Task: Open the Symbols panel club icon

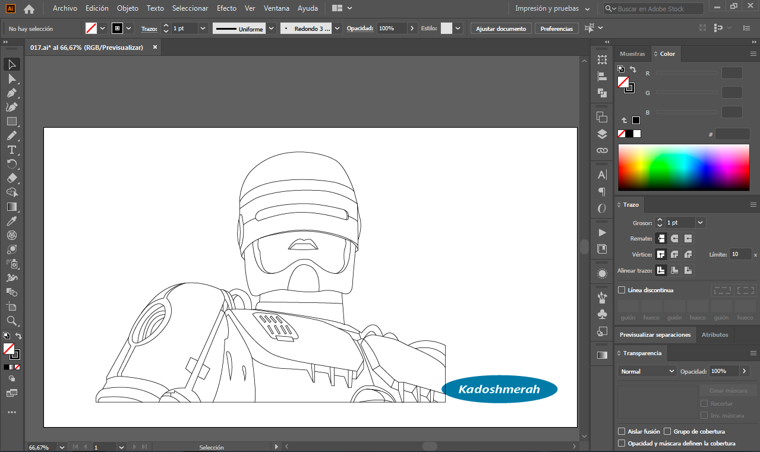Action: tap(602, 314)
